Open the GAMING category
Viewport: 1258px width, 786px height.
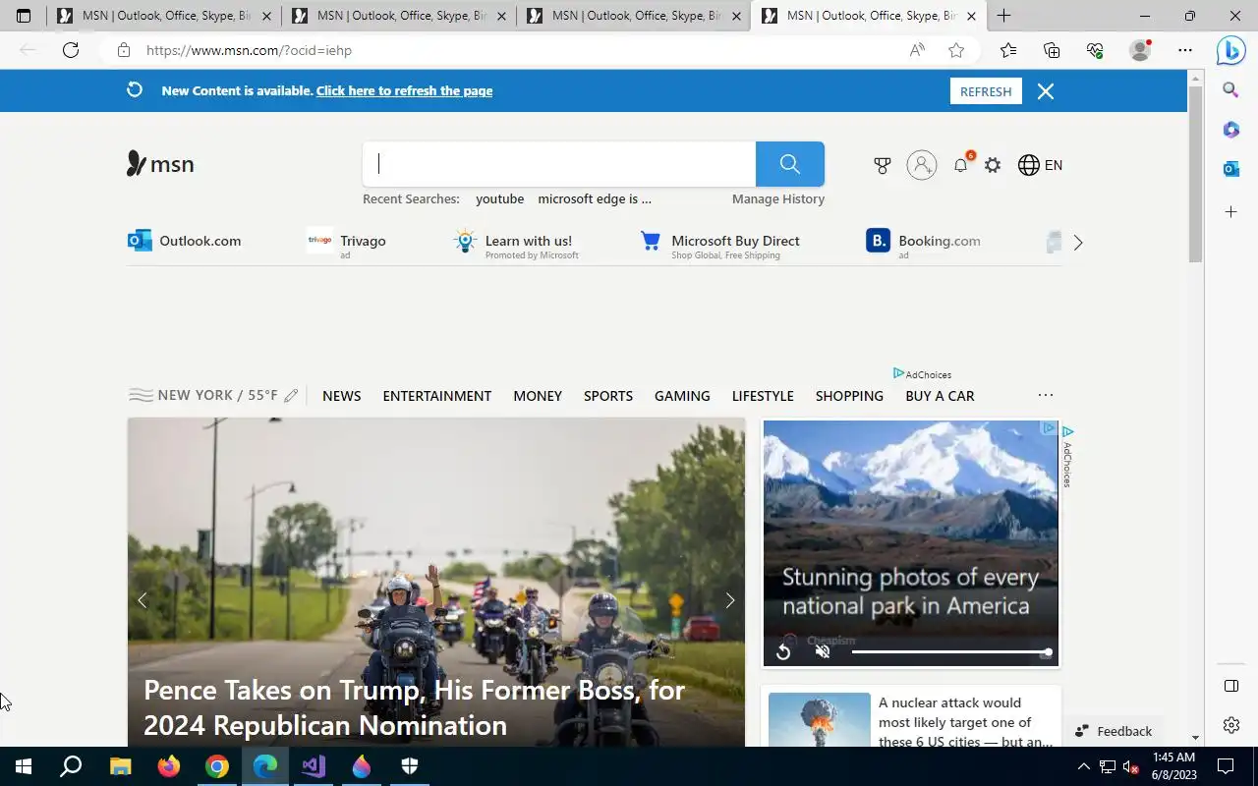pyautogui.click(x=682, y=396)
